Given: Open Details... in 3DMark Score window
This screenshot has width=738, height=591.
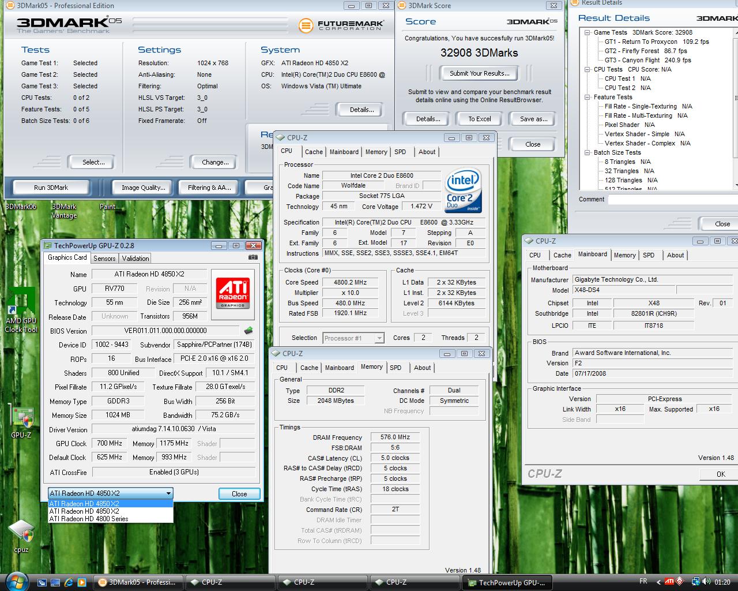Looking at the screenshot, I should [428, 119].
